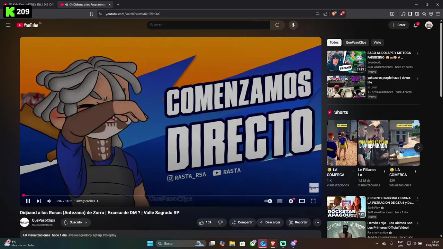
Task: Go to the YouTube home logo
Action: [x=27, y=25]
